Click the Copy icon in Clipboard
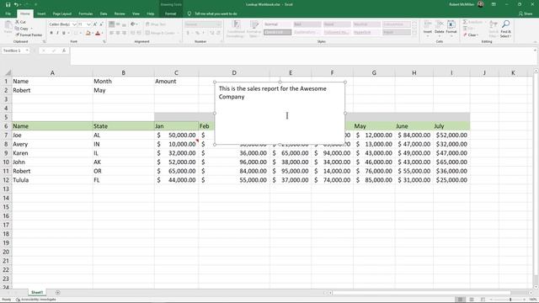 pyautogui.click(x=17, y=29)
